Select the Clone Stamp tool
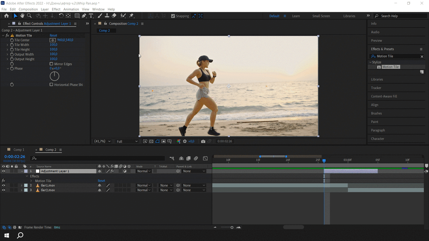This screenshot has height=241, width=429. point(107,16)
